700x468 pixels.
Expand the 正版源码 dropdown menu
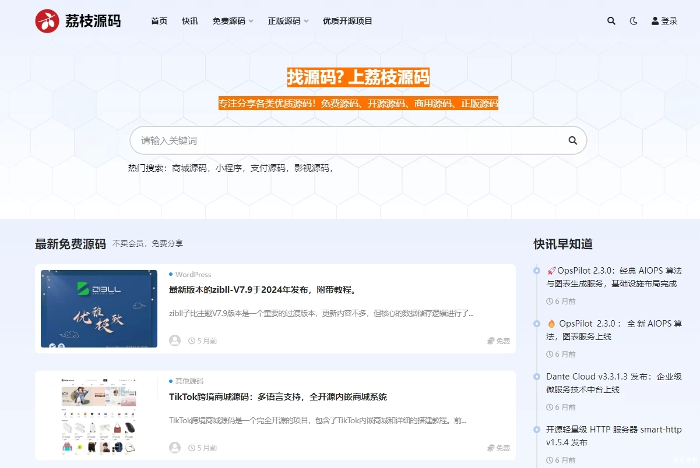pyautogui.click(x=287, y=21)
